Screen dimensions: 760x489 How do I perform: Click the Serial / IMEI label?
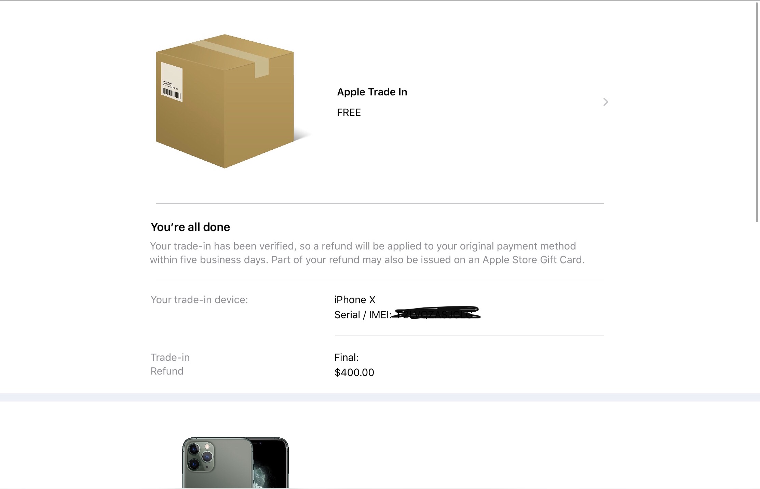tap(362, 315)
